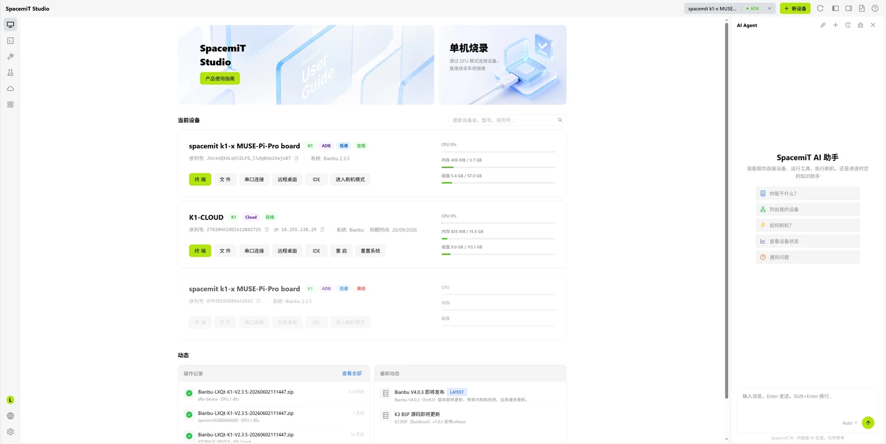
Task: Open the help question mark icon
Action: click(875, 8)
